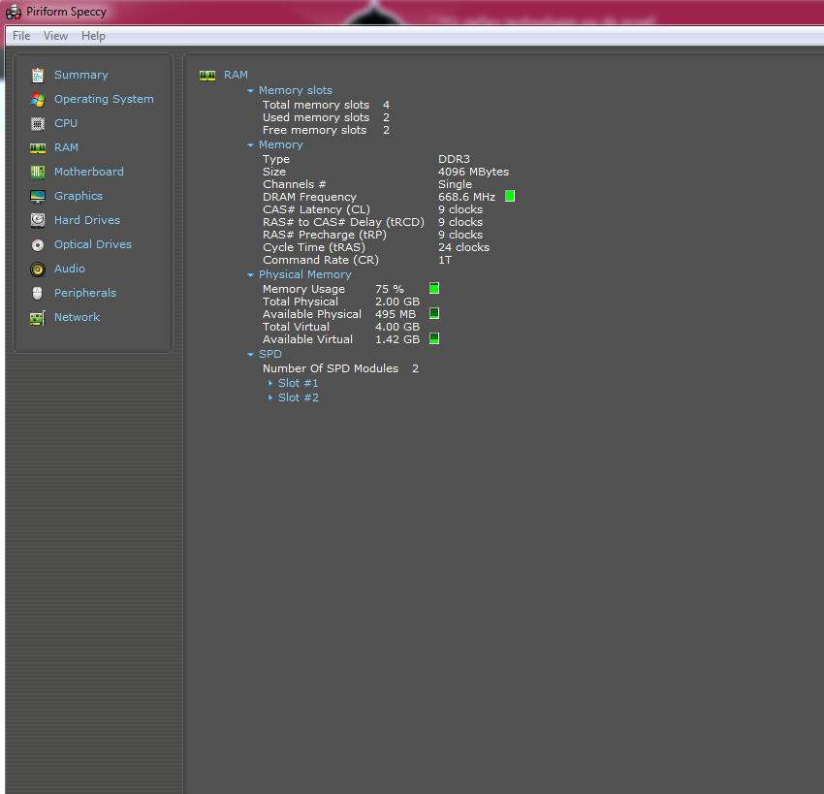
Task: Click the Operating System Windows flag icon
Action: pos(37,99)
